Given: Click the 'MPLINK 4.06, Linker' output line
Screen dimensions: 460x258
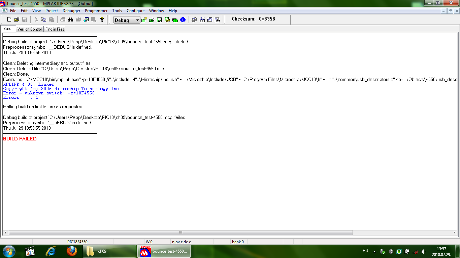Looking at the screenshot, I should tap(29, 84).
